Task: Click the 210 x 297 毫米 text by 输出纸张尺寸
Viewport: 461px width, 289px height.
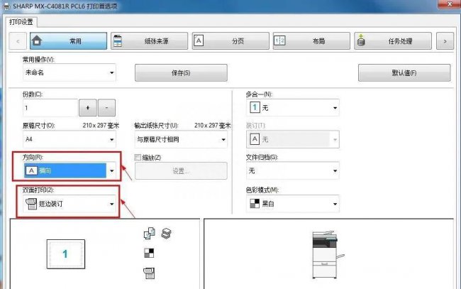Action: pyautogui.click(x=213, y=126)
